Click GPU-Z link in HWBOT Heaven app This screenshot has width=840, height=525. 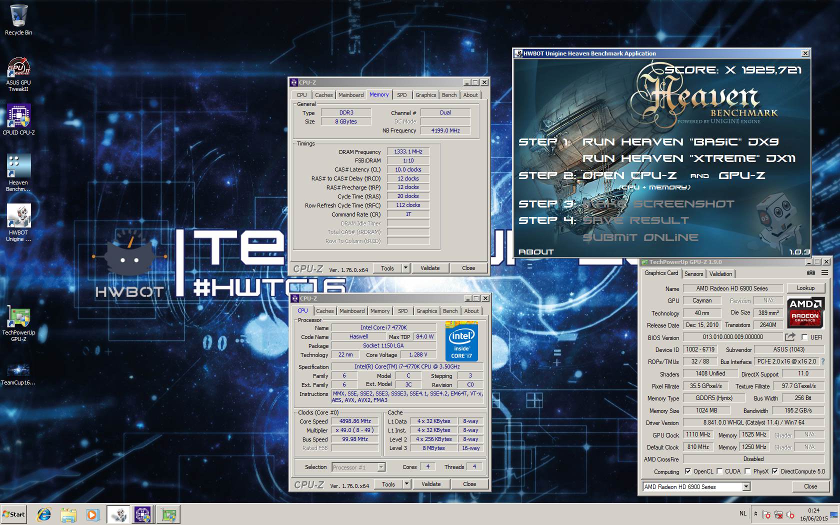tap(741, 175)
